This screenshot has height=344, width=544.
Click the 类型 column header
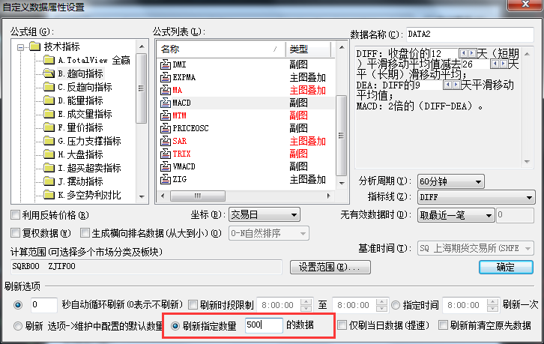[x=308, y=49]
